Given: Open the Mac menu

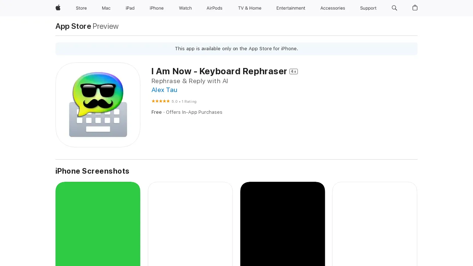Looking at the screenshot, I should pos(106,8).
